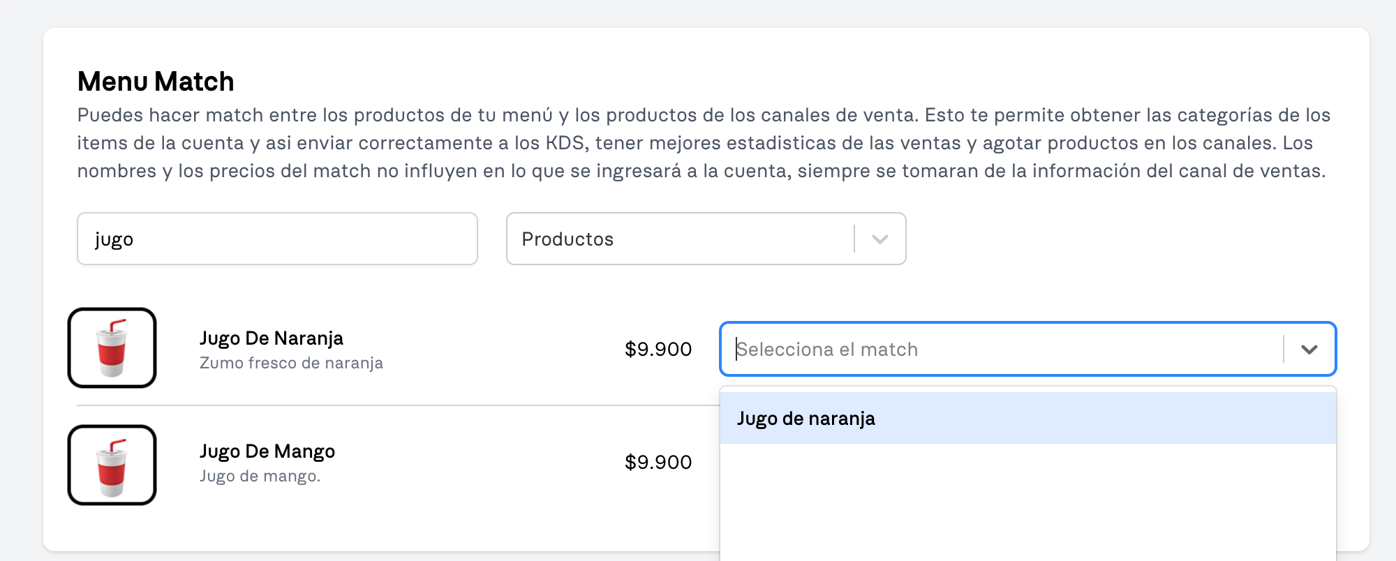Click the 'Zumo fresco de naranja' description
Viewport: 1396px width, 561px height.
[x=291, y=363]
